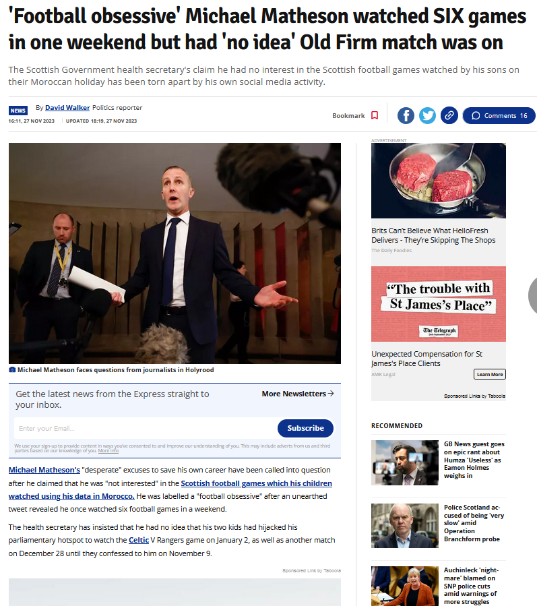Click the Enter your Email field
The image size is (537, 606).
point(146,428)
